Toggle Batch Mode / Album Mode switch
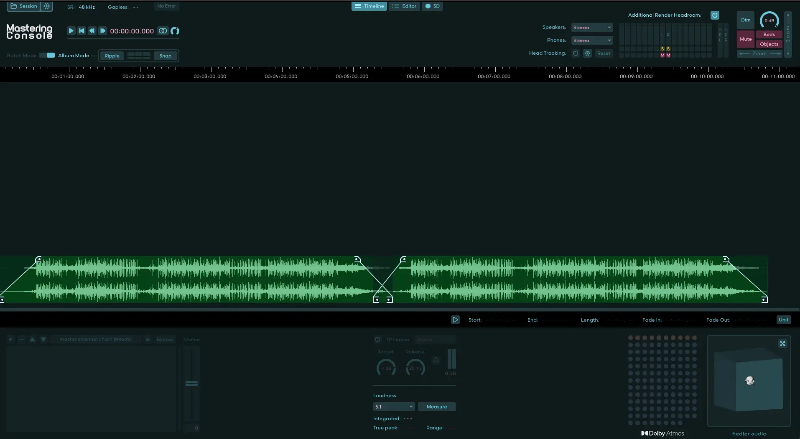This screenshot has width=800, height=439. pos(47,55)
